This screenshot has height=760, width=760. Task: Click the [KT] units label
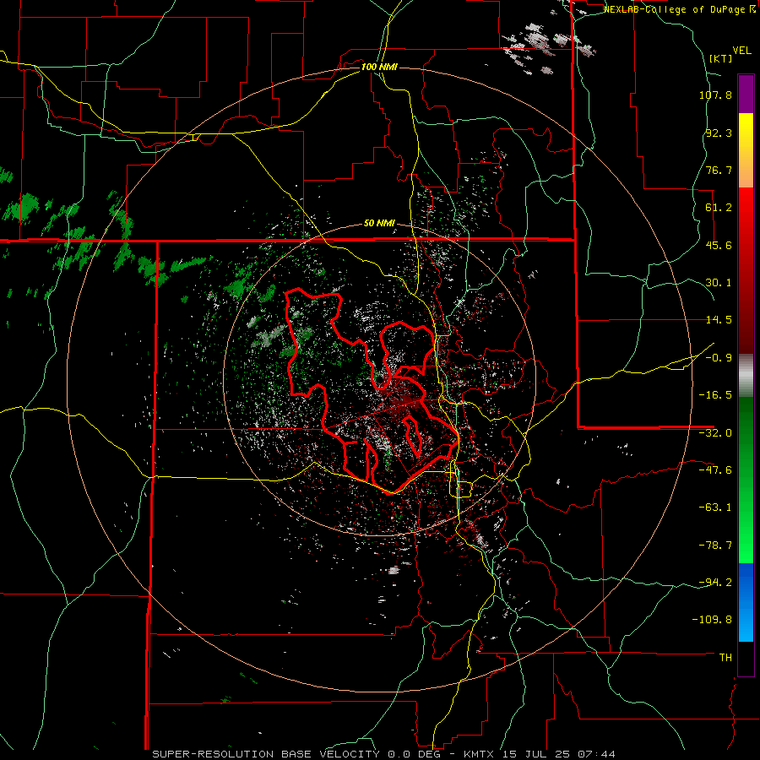[x=721, y=58]
